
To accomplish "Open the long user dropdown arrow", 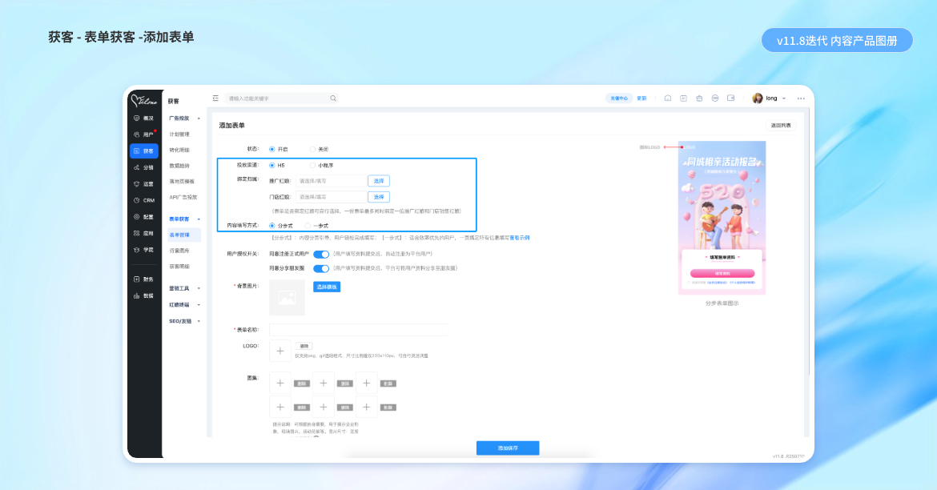I will [784, 98].
